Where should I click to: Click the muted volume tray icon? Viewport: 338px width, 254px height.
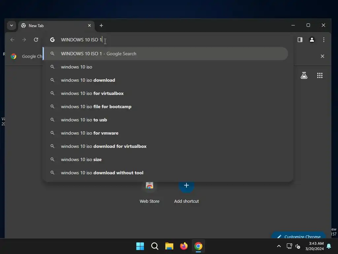(298, 246)
